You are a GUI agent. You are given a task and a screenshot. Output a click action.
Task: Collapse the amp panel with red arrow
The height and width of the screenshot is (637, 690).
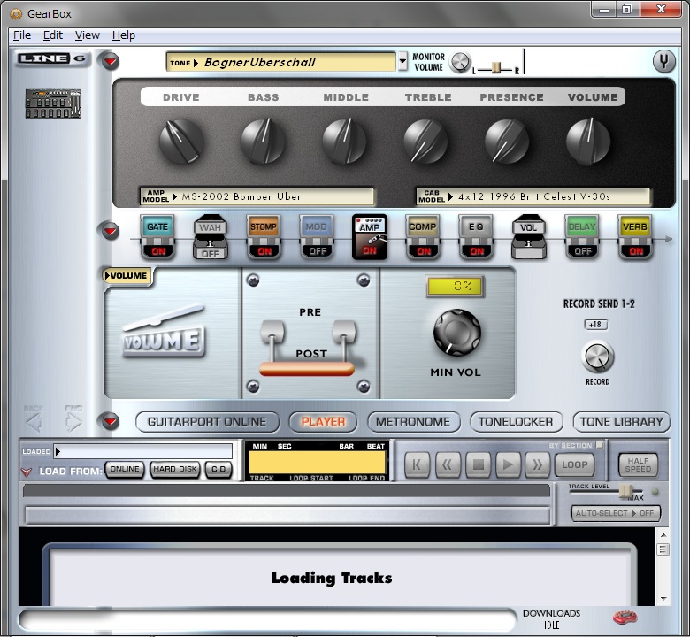(x=111, y=61)
